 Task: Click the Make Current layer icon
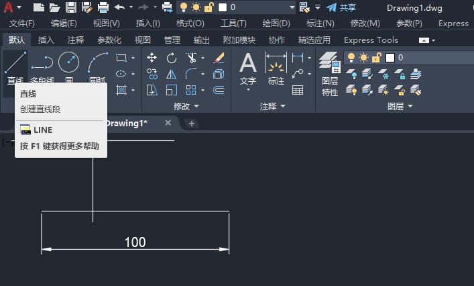tap(416, 74)
